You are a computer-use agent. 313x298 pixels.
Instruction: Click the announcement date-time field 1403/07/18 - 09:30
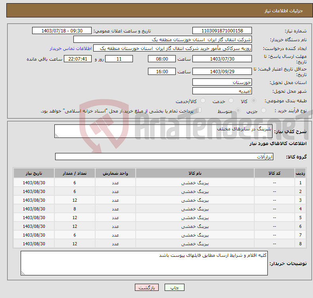[x=62, y=31]
